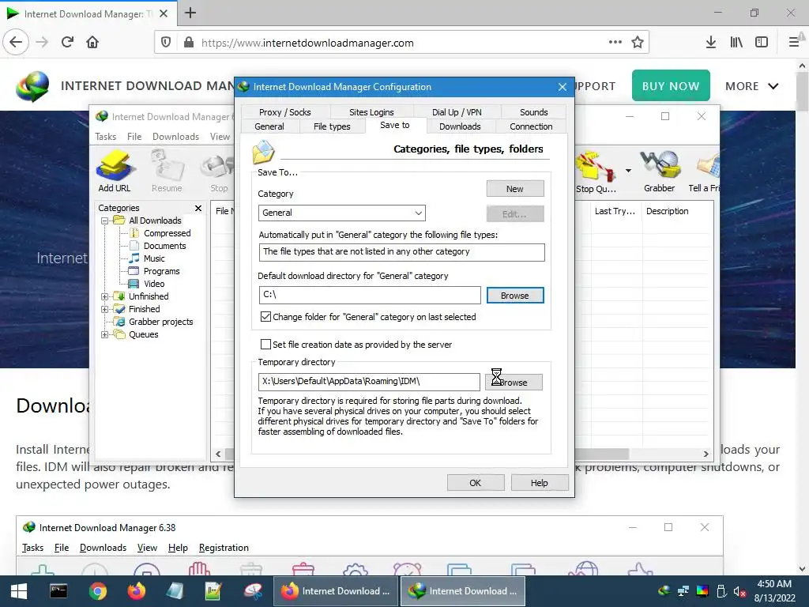Viewport: 809px width, 607px height.
Task: Select Compressed category in tree
Action: (x=167, y=233)
